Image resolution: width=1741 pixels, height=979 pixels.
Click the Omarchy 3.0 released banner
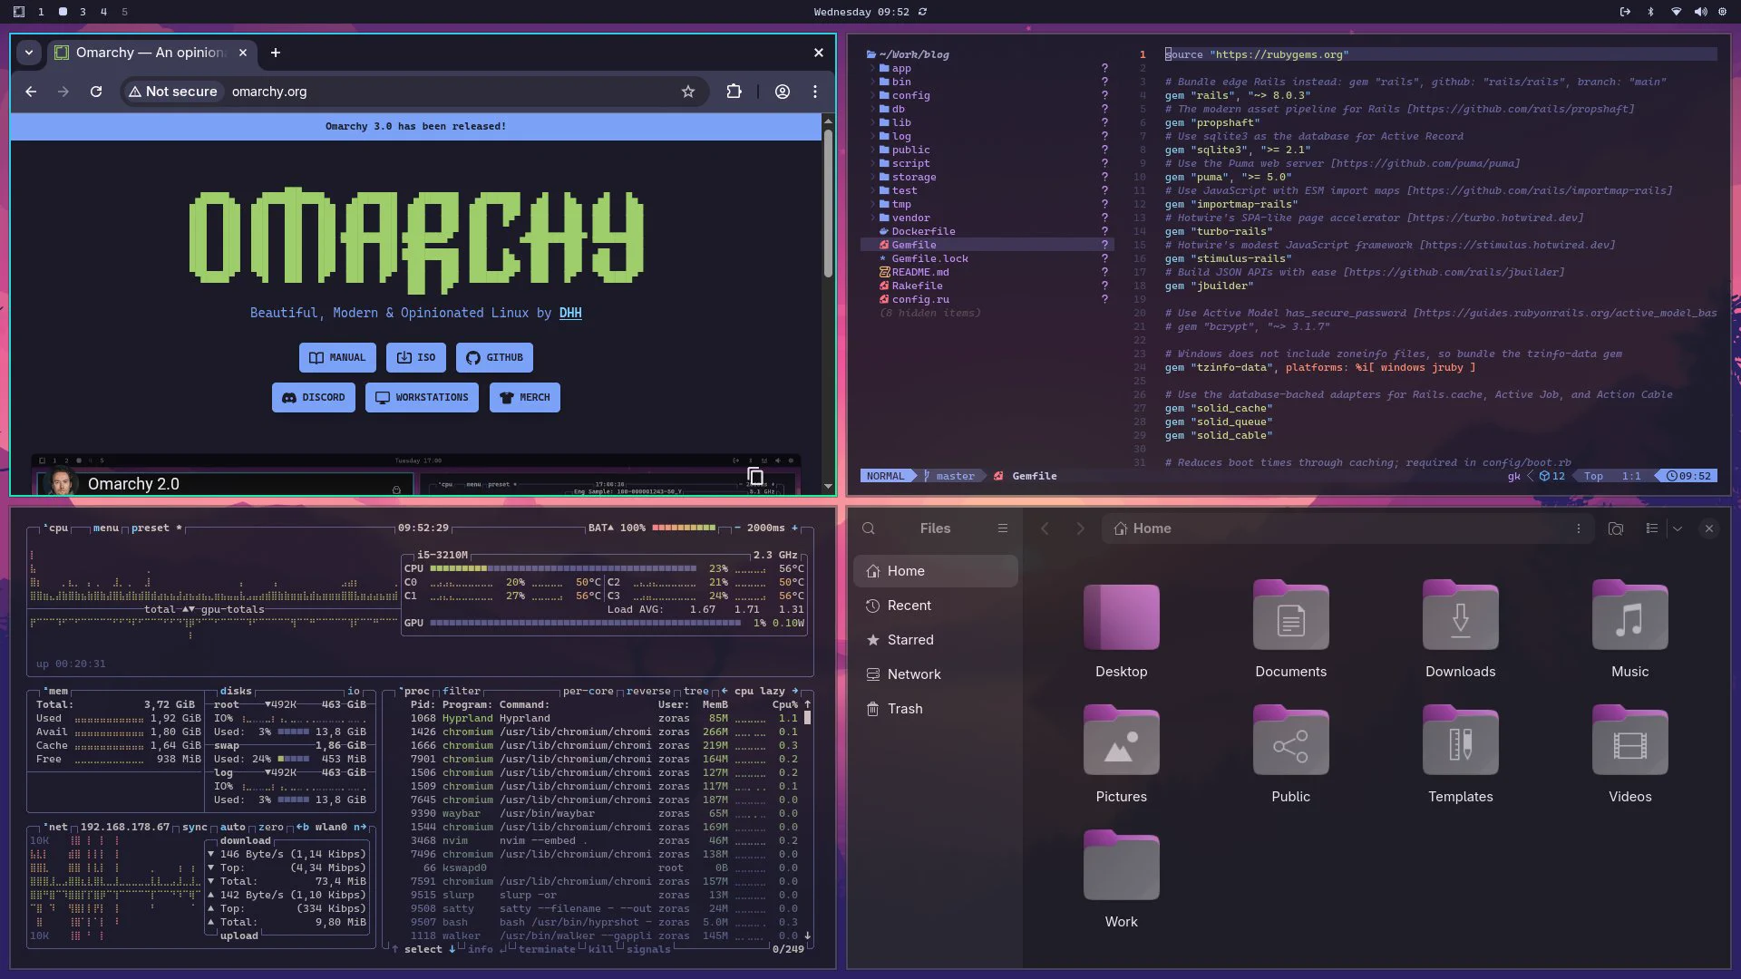pyautogui.click(x=416, y=126)
